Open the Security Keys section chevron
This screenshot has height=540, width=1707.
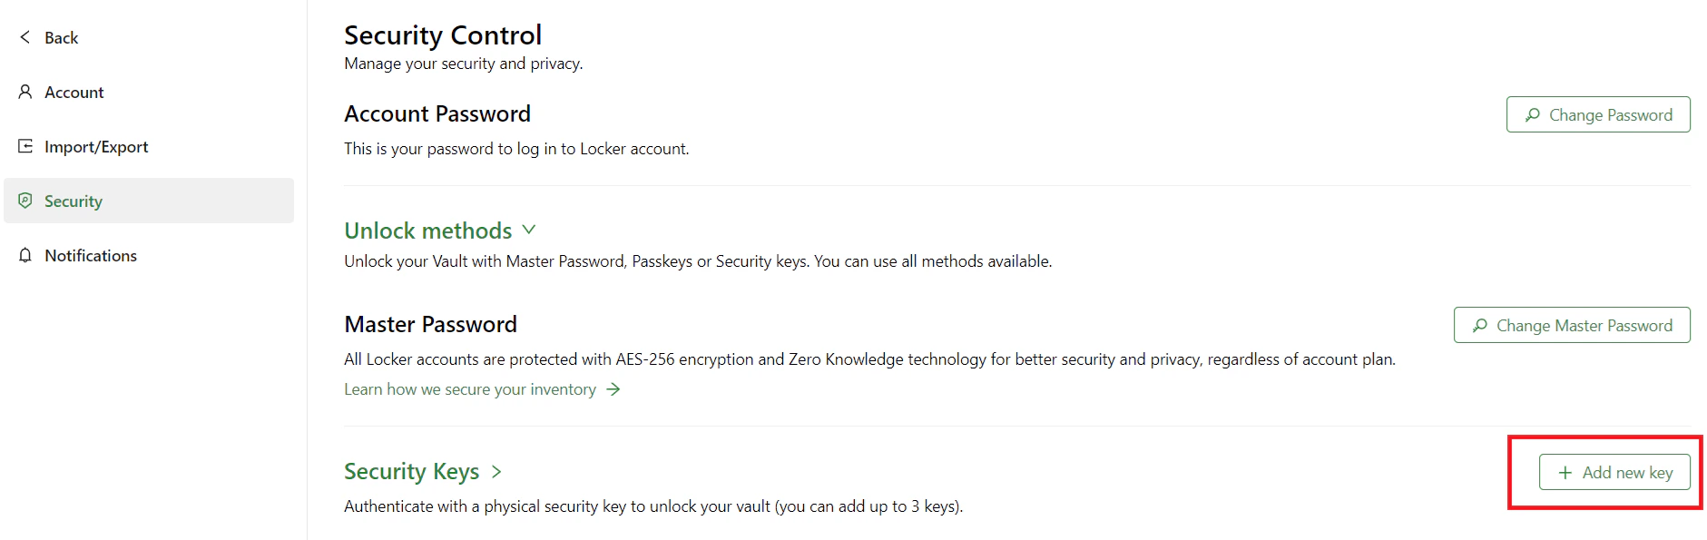point(496,471)
